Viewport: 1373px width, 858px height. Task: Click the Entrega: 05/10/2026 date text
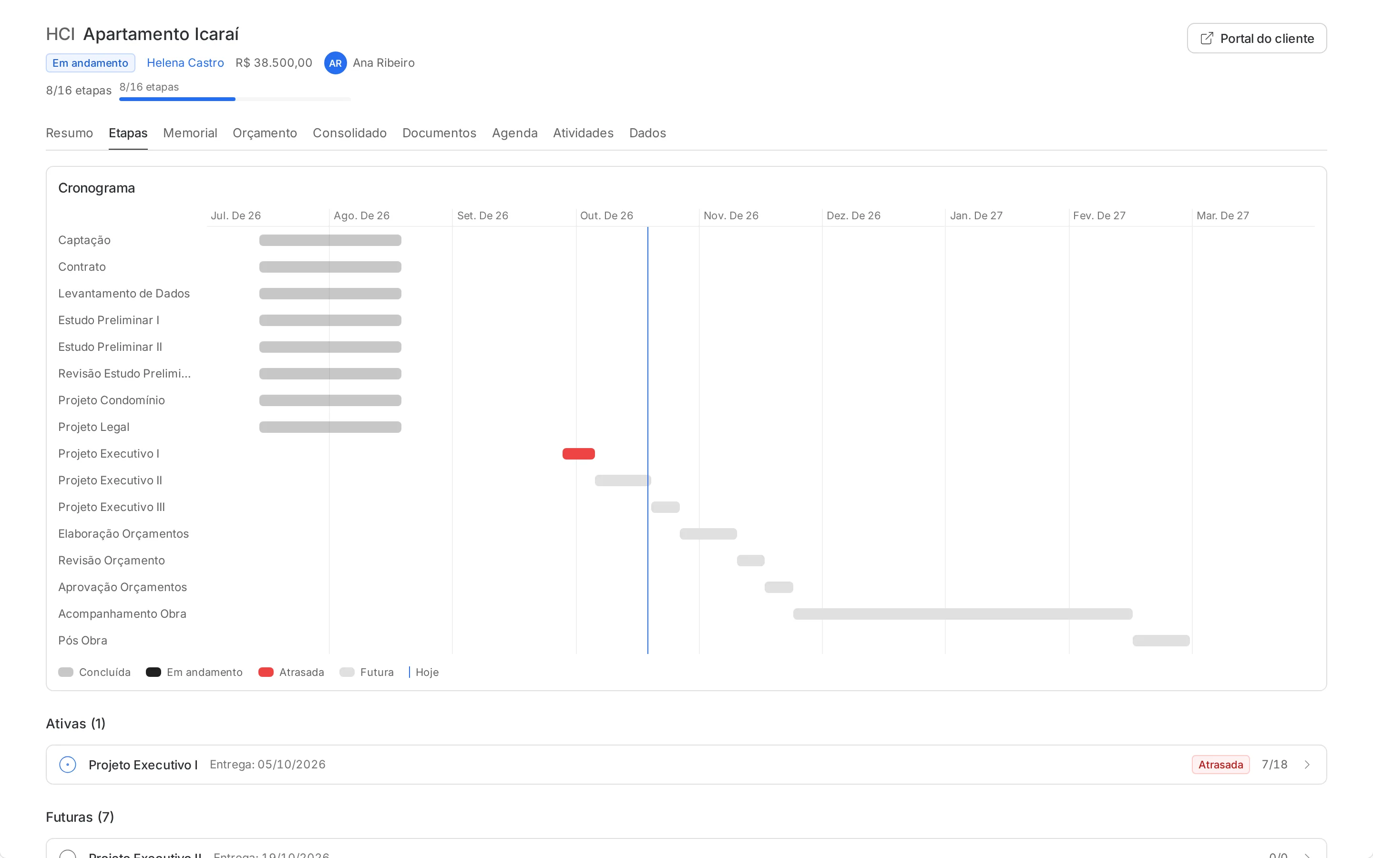pos(268,765)
